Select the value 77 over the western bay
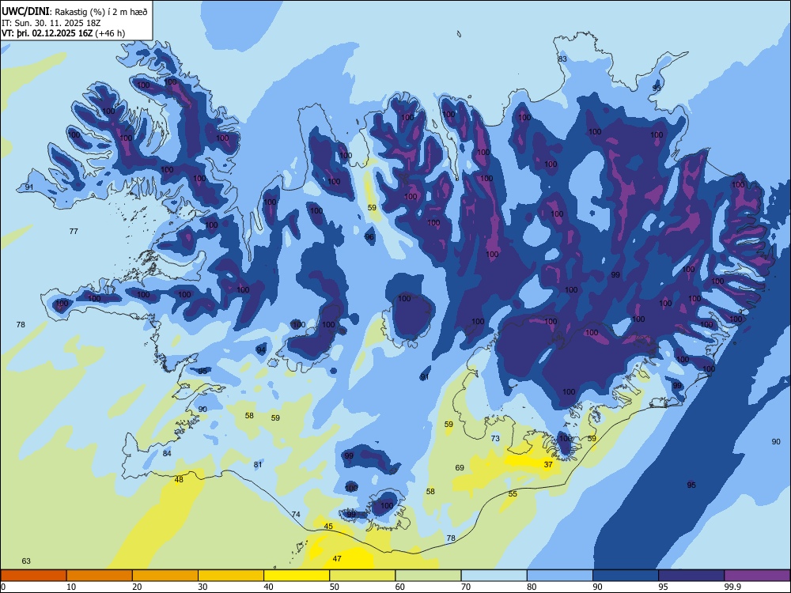The image size is (791, 593). [74, 231]
